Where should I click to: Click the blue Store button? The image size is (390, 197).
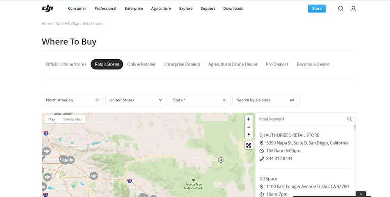coord(316,9)
